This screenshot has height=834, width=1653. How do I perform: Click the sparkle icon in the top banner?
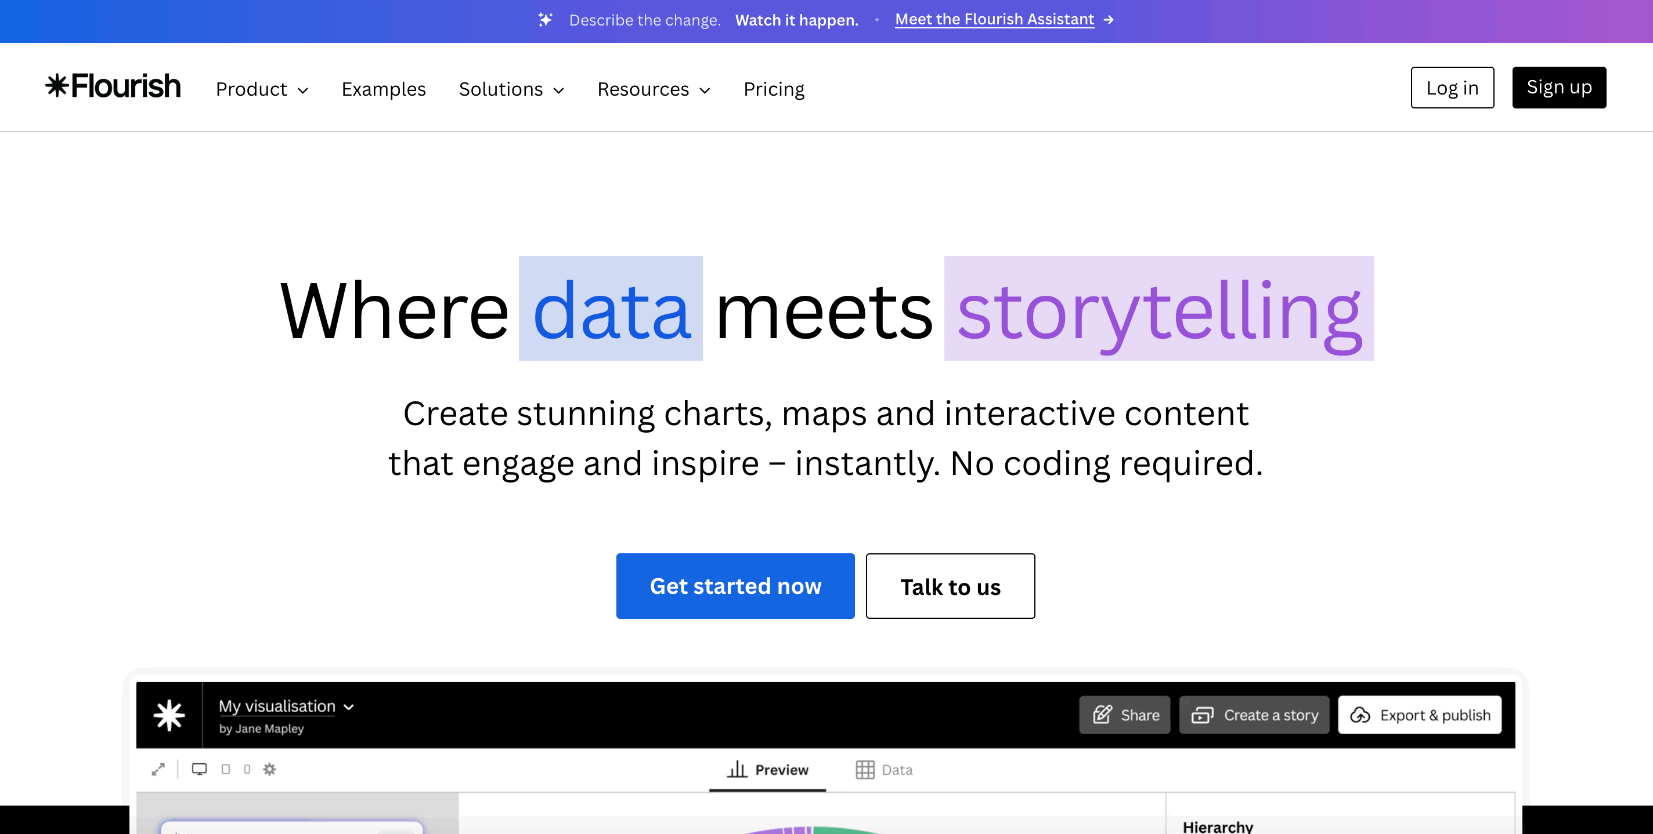point(545,20)
